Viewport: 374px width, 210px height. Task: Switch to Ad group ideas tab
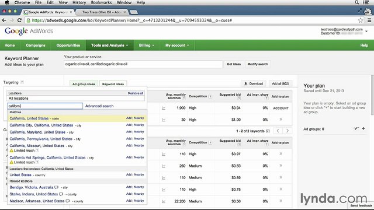pos(84,84)
